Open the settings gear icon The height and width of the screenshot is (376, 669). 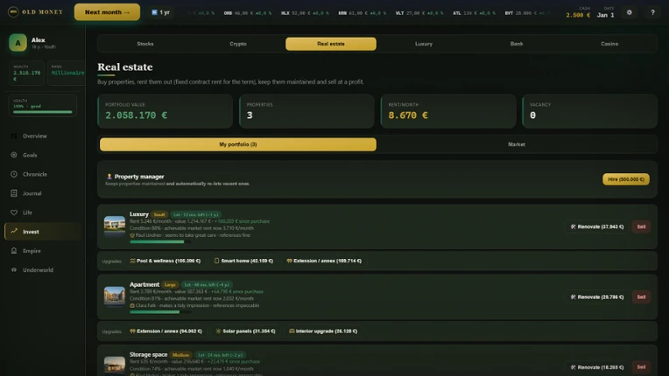pos(629,12)
